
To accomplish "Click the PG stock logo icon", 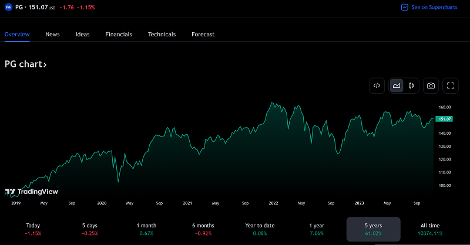I will click(x=9, y=7).
